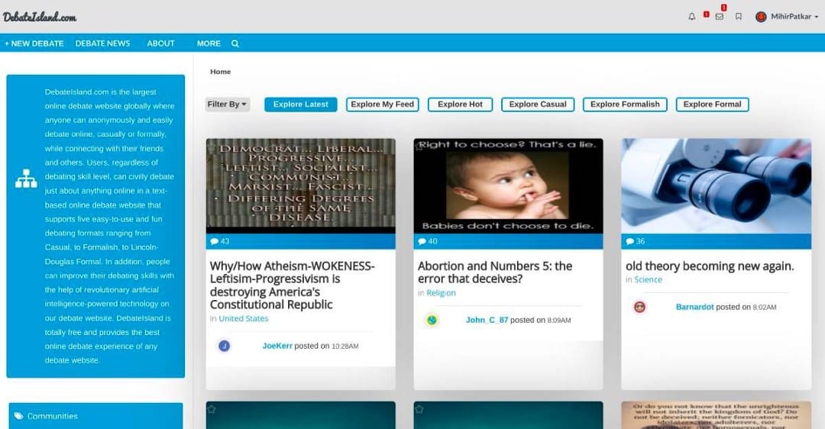Image resolution: width=825 pixels, height=429 pixels.
Task: Click the 8:02AM post timestamp
Action: click(765, 308)
